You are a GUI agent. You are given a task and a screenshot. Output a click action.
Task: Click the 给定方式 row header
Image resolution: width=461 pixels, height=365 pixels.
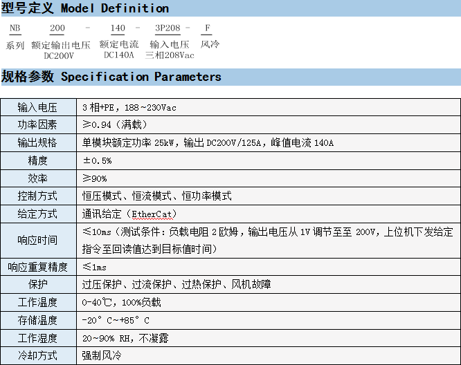(37, 214)
